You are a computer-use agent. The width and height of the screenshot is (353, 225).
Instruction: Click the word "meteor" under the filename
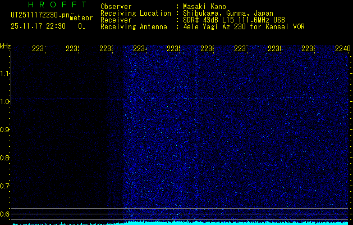pos(81,18)
